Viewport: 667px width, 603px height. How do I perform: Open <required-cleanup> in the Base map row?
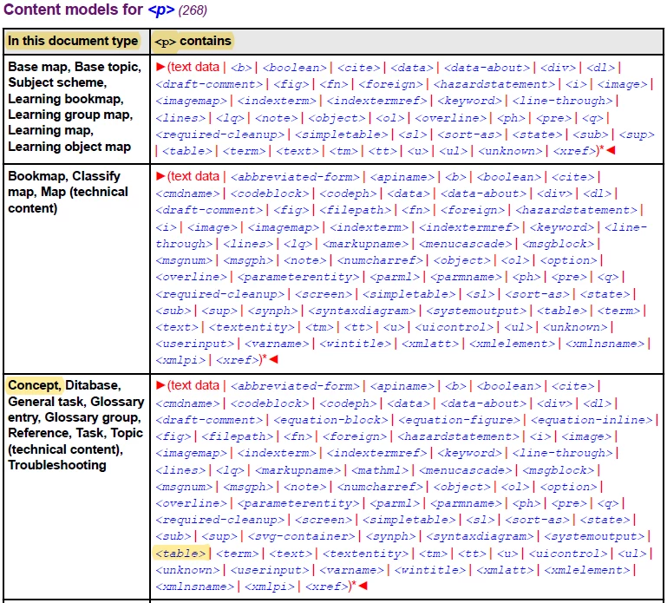(220, 134)
